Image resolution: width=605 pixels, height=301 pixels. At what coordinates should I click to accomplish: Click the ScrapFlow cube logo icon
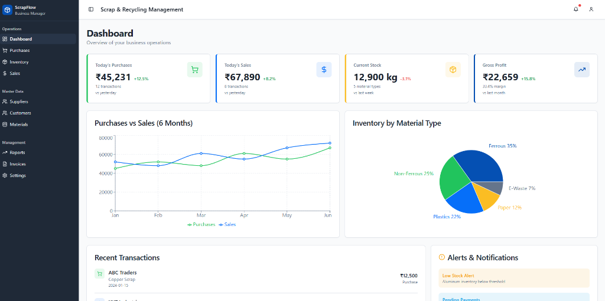(7, 9)
